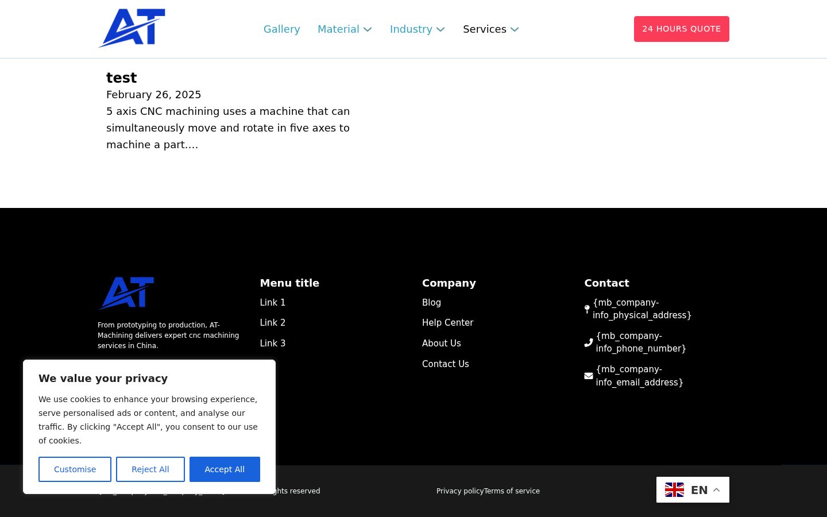This screenshot has height=517, width=827.
Task: Click the phone number placeholder text
Action: 641,342
